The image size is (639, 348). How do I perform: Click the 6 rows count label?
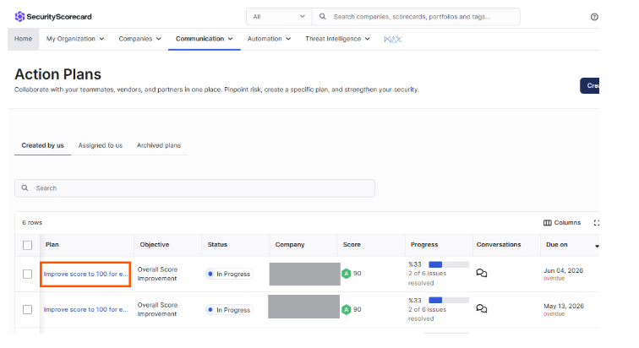click(x=32, y=223)
